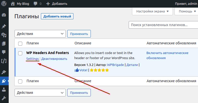Open the comments bubble in the admin bar
Image resolution: width=198 pixels, height=103 pixels.
point(37,4)
